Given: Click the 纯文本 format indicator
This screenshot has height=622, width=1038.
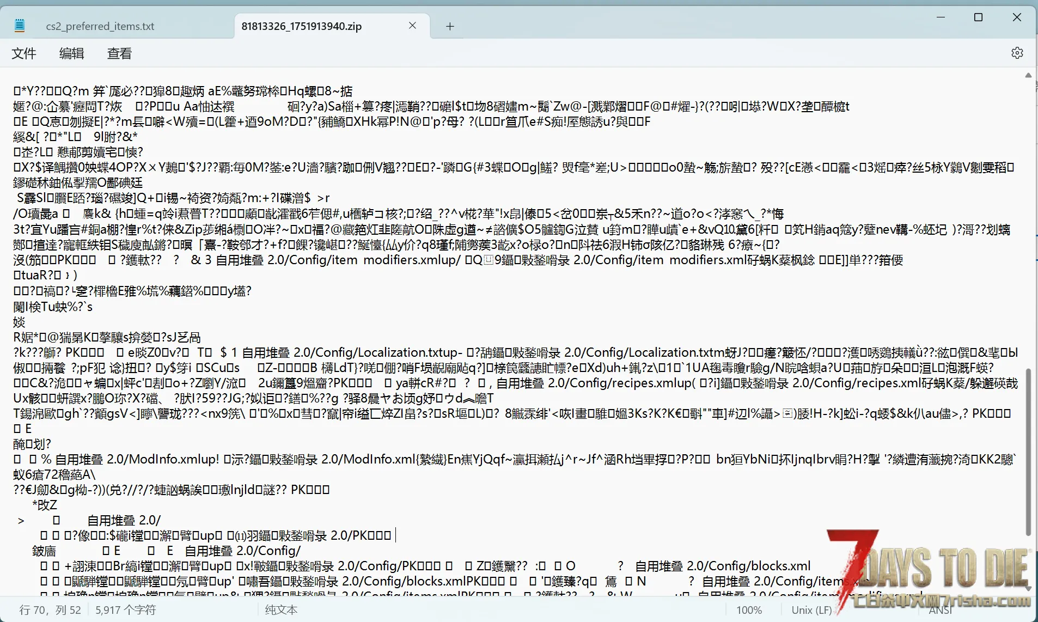Looking at the screenshot, I should [x=282, y=610].
